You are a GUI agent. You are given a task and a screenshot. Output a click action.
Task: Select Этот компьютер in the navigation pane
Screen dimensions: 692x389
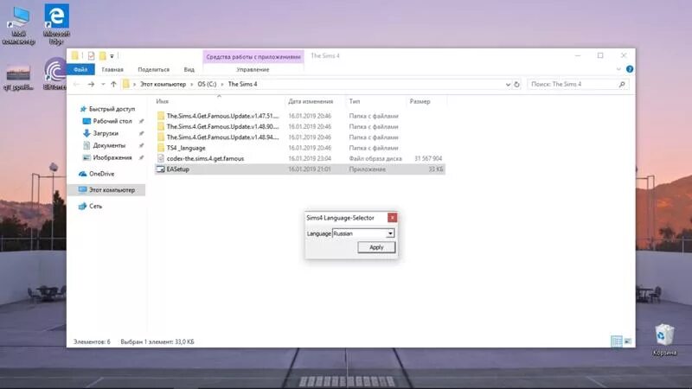click(x=112, y=189)
